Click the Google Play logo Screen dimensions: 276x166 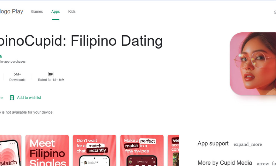(x=11, y=11)
